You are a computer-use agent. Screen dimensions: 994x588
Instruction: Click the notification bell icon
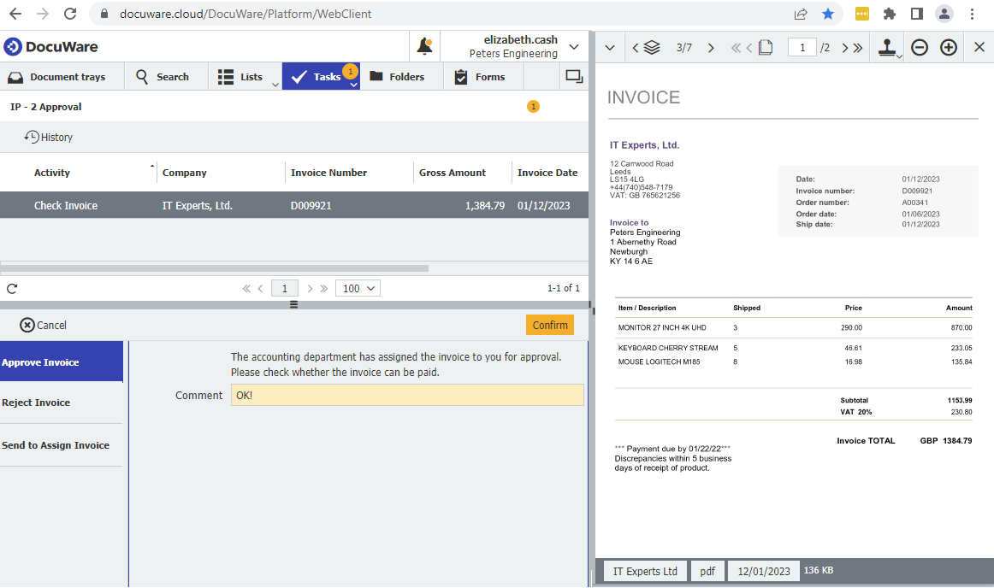(424, 46)
